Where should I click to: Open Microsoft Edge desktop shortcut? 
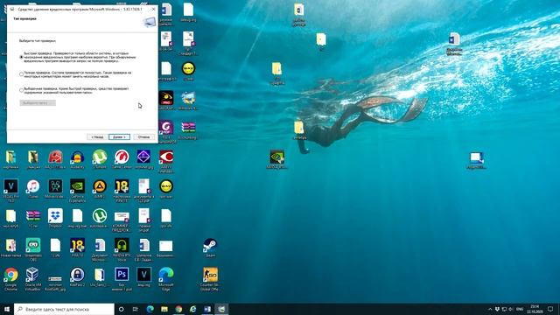click(166, 279)
